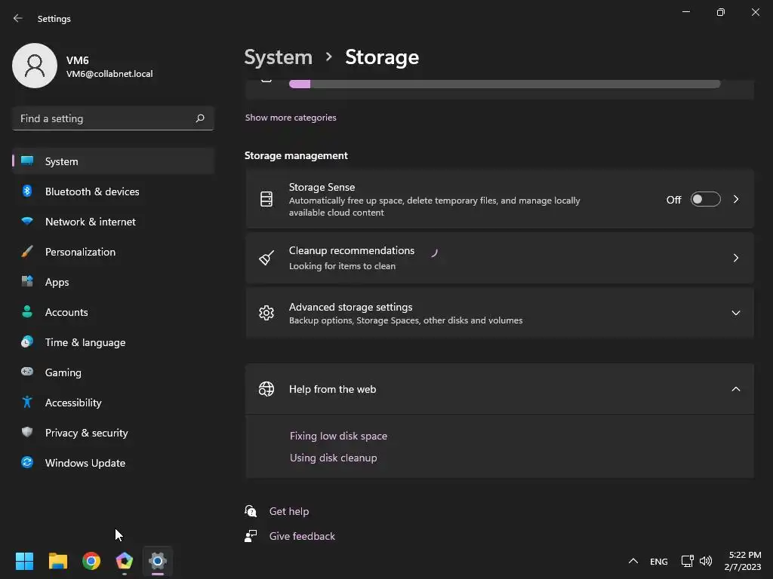Open Privacy & security settings
Viewport: 773px width, 579px height.
(x=86, y=433)
